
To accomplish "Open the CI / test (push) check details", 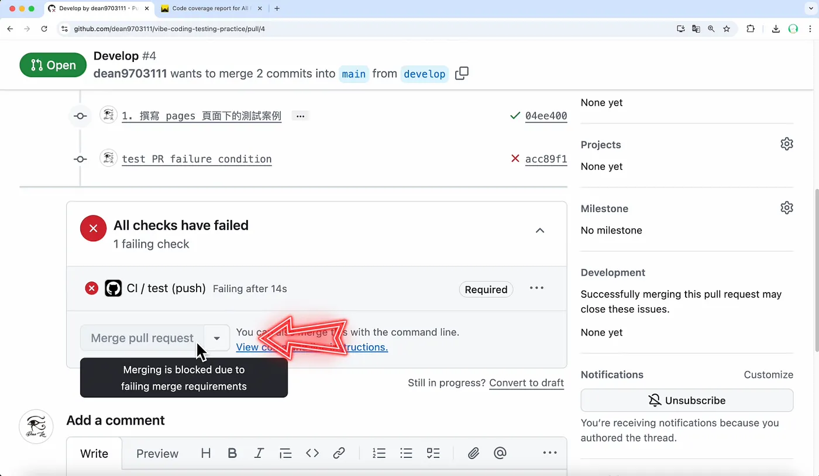I will click(166, 289).
